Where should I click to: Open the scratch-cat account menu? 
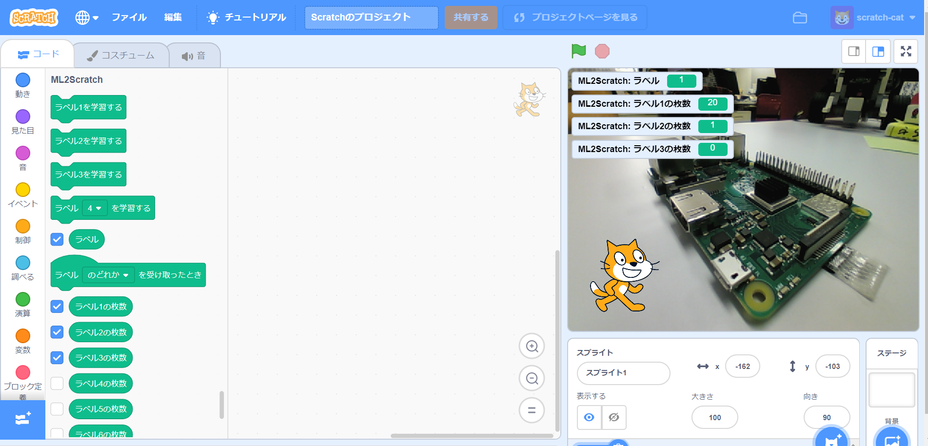873,18
